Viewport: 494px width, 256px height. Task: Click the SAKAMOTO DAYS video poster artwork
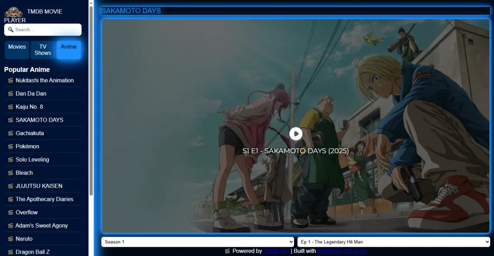click(296, 126)
